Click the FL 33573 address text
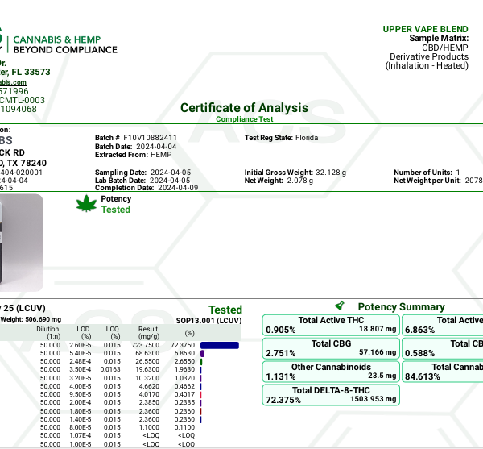 (x=31, y=72)
